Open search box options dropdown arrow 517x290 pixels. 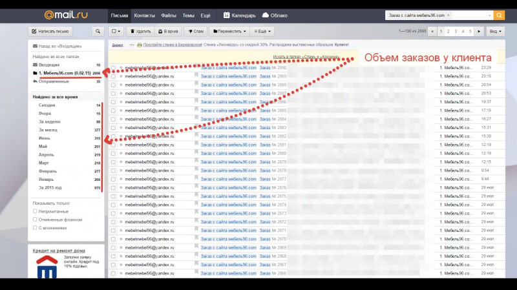click(489, 16)
